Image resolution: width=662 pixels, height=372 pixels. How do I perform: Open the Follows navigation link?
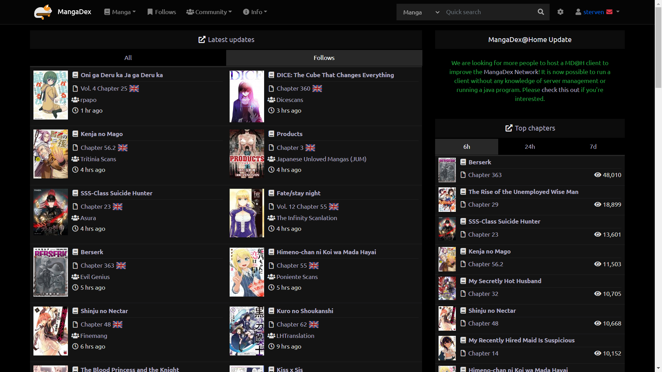161,12
